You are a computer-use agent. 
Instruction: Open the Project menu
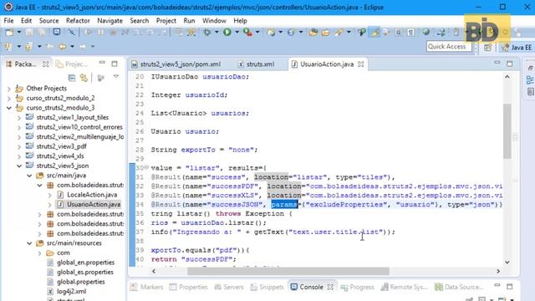tap(166, 21)
